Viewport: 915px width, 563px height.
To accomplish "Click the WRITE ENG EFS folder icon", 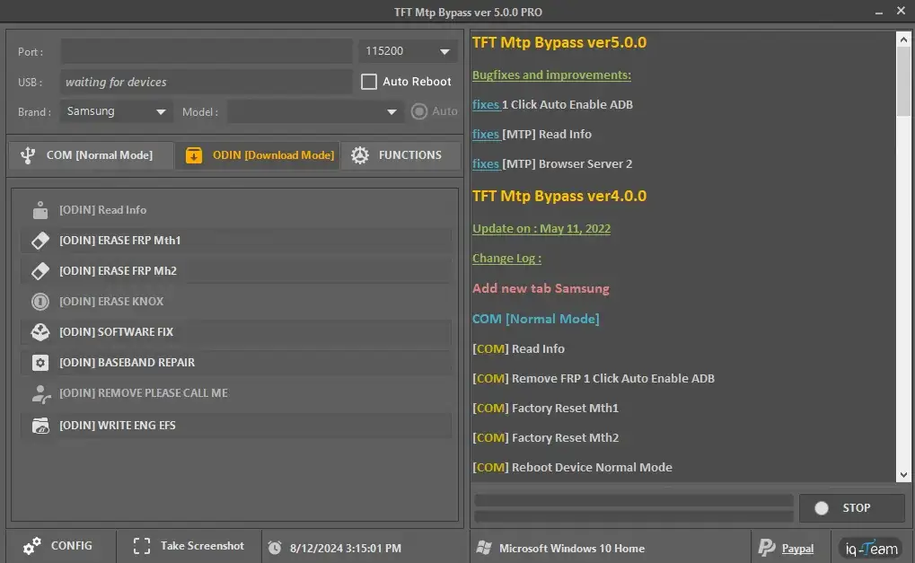I will click(40, 426).
